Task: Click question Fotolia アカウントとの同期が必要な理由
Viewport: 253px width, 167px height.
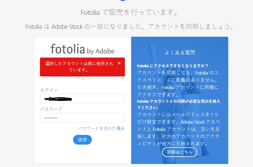Action: pyautogui.click(x=179, y=104)
